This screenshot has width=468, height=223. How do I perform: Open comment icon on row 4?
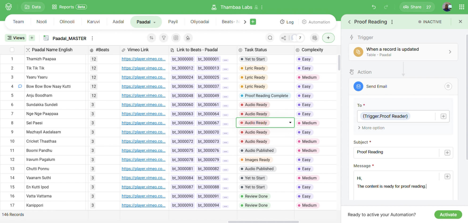(20, 86)
